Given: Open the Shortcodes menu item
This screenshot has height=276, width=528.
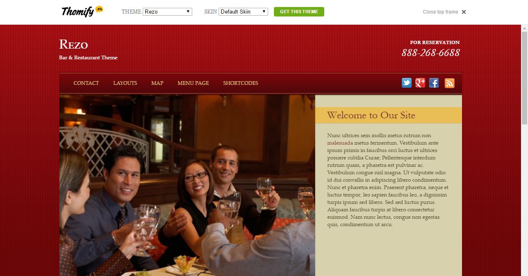Looking at the screenshot, I should [x=240, y=83].
